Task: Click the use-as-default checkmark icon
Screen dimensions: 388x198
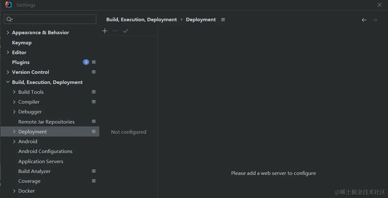Action: pos(126,31)
